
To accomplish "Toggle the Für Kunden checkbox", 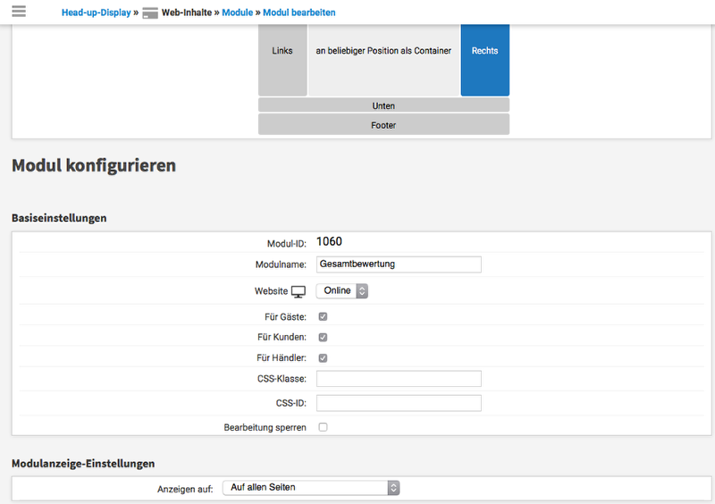I will (x=323, y=337).
